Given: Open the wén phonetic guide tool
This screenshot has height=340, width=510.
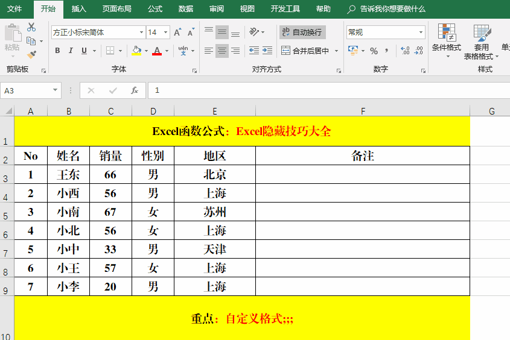Looking at the screenshot, I should click(183, 51).
